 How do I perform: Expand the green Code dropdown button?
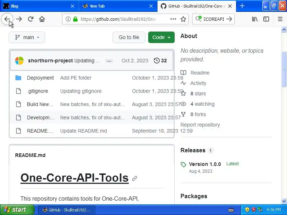(161, 37)
